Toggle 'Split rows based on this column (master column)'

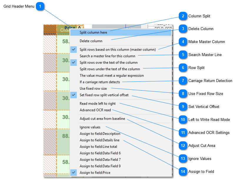click(121, 50)
